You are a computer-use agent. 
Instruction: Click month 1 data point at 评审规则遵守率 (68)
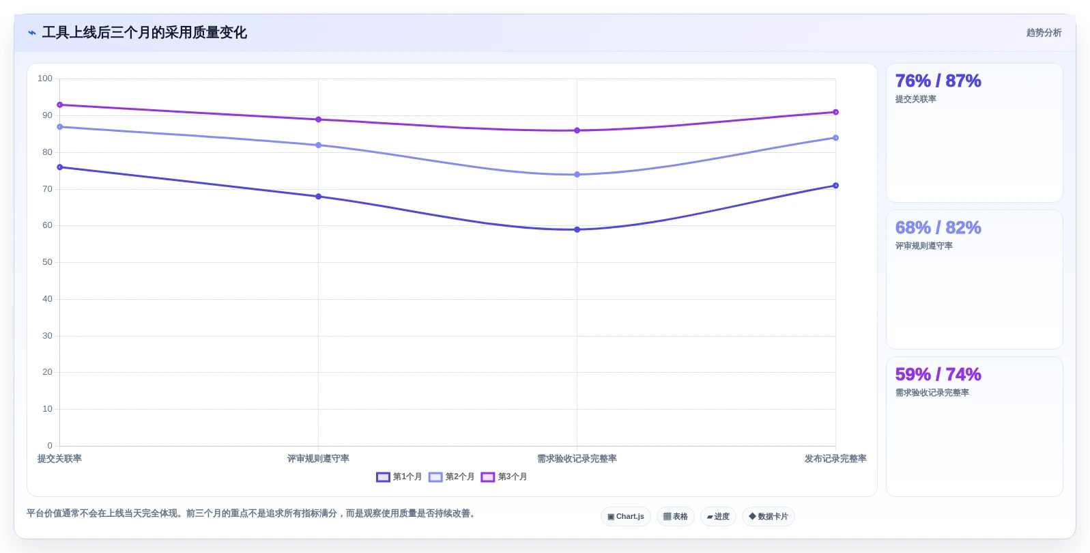318,197
